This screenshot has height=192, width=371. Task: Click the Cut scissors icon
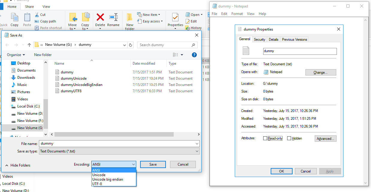[37, 15]
